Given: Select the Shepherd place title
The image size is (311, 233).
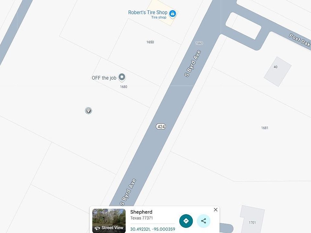Looking at the screenshot, I should [141, 212].
